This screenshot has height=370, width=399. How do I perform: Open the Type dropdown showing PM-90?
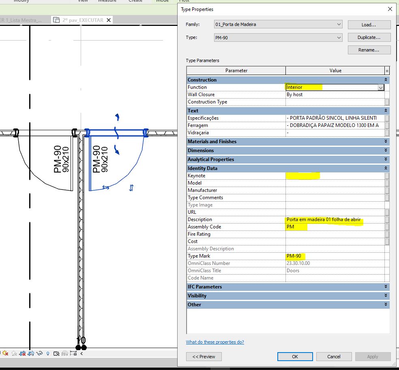pyautogui.click(x=278, y=37)
